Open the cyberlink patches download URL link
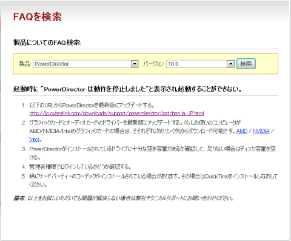The height and width of the screenshot is (241, 291). (116, 114)
